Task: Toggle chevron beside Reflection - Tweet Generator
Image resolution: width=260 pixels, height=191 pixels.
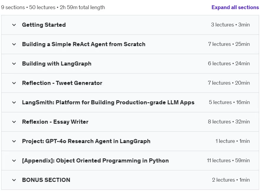Action: (14, 83)
